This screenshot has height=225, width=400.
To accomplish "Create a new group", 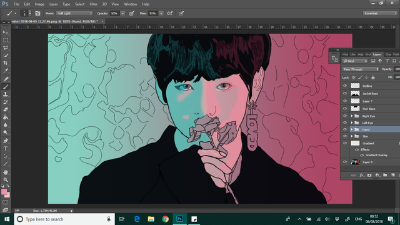I will [x=385, y=175].
